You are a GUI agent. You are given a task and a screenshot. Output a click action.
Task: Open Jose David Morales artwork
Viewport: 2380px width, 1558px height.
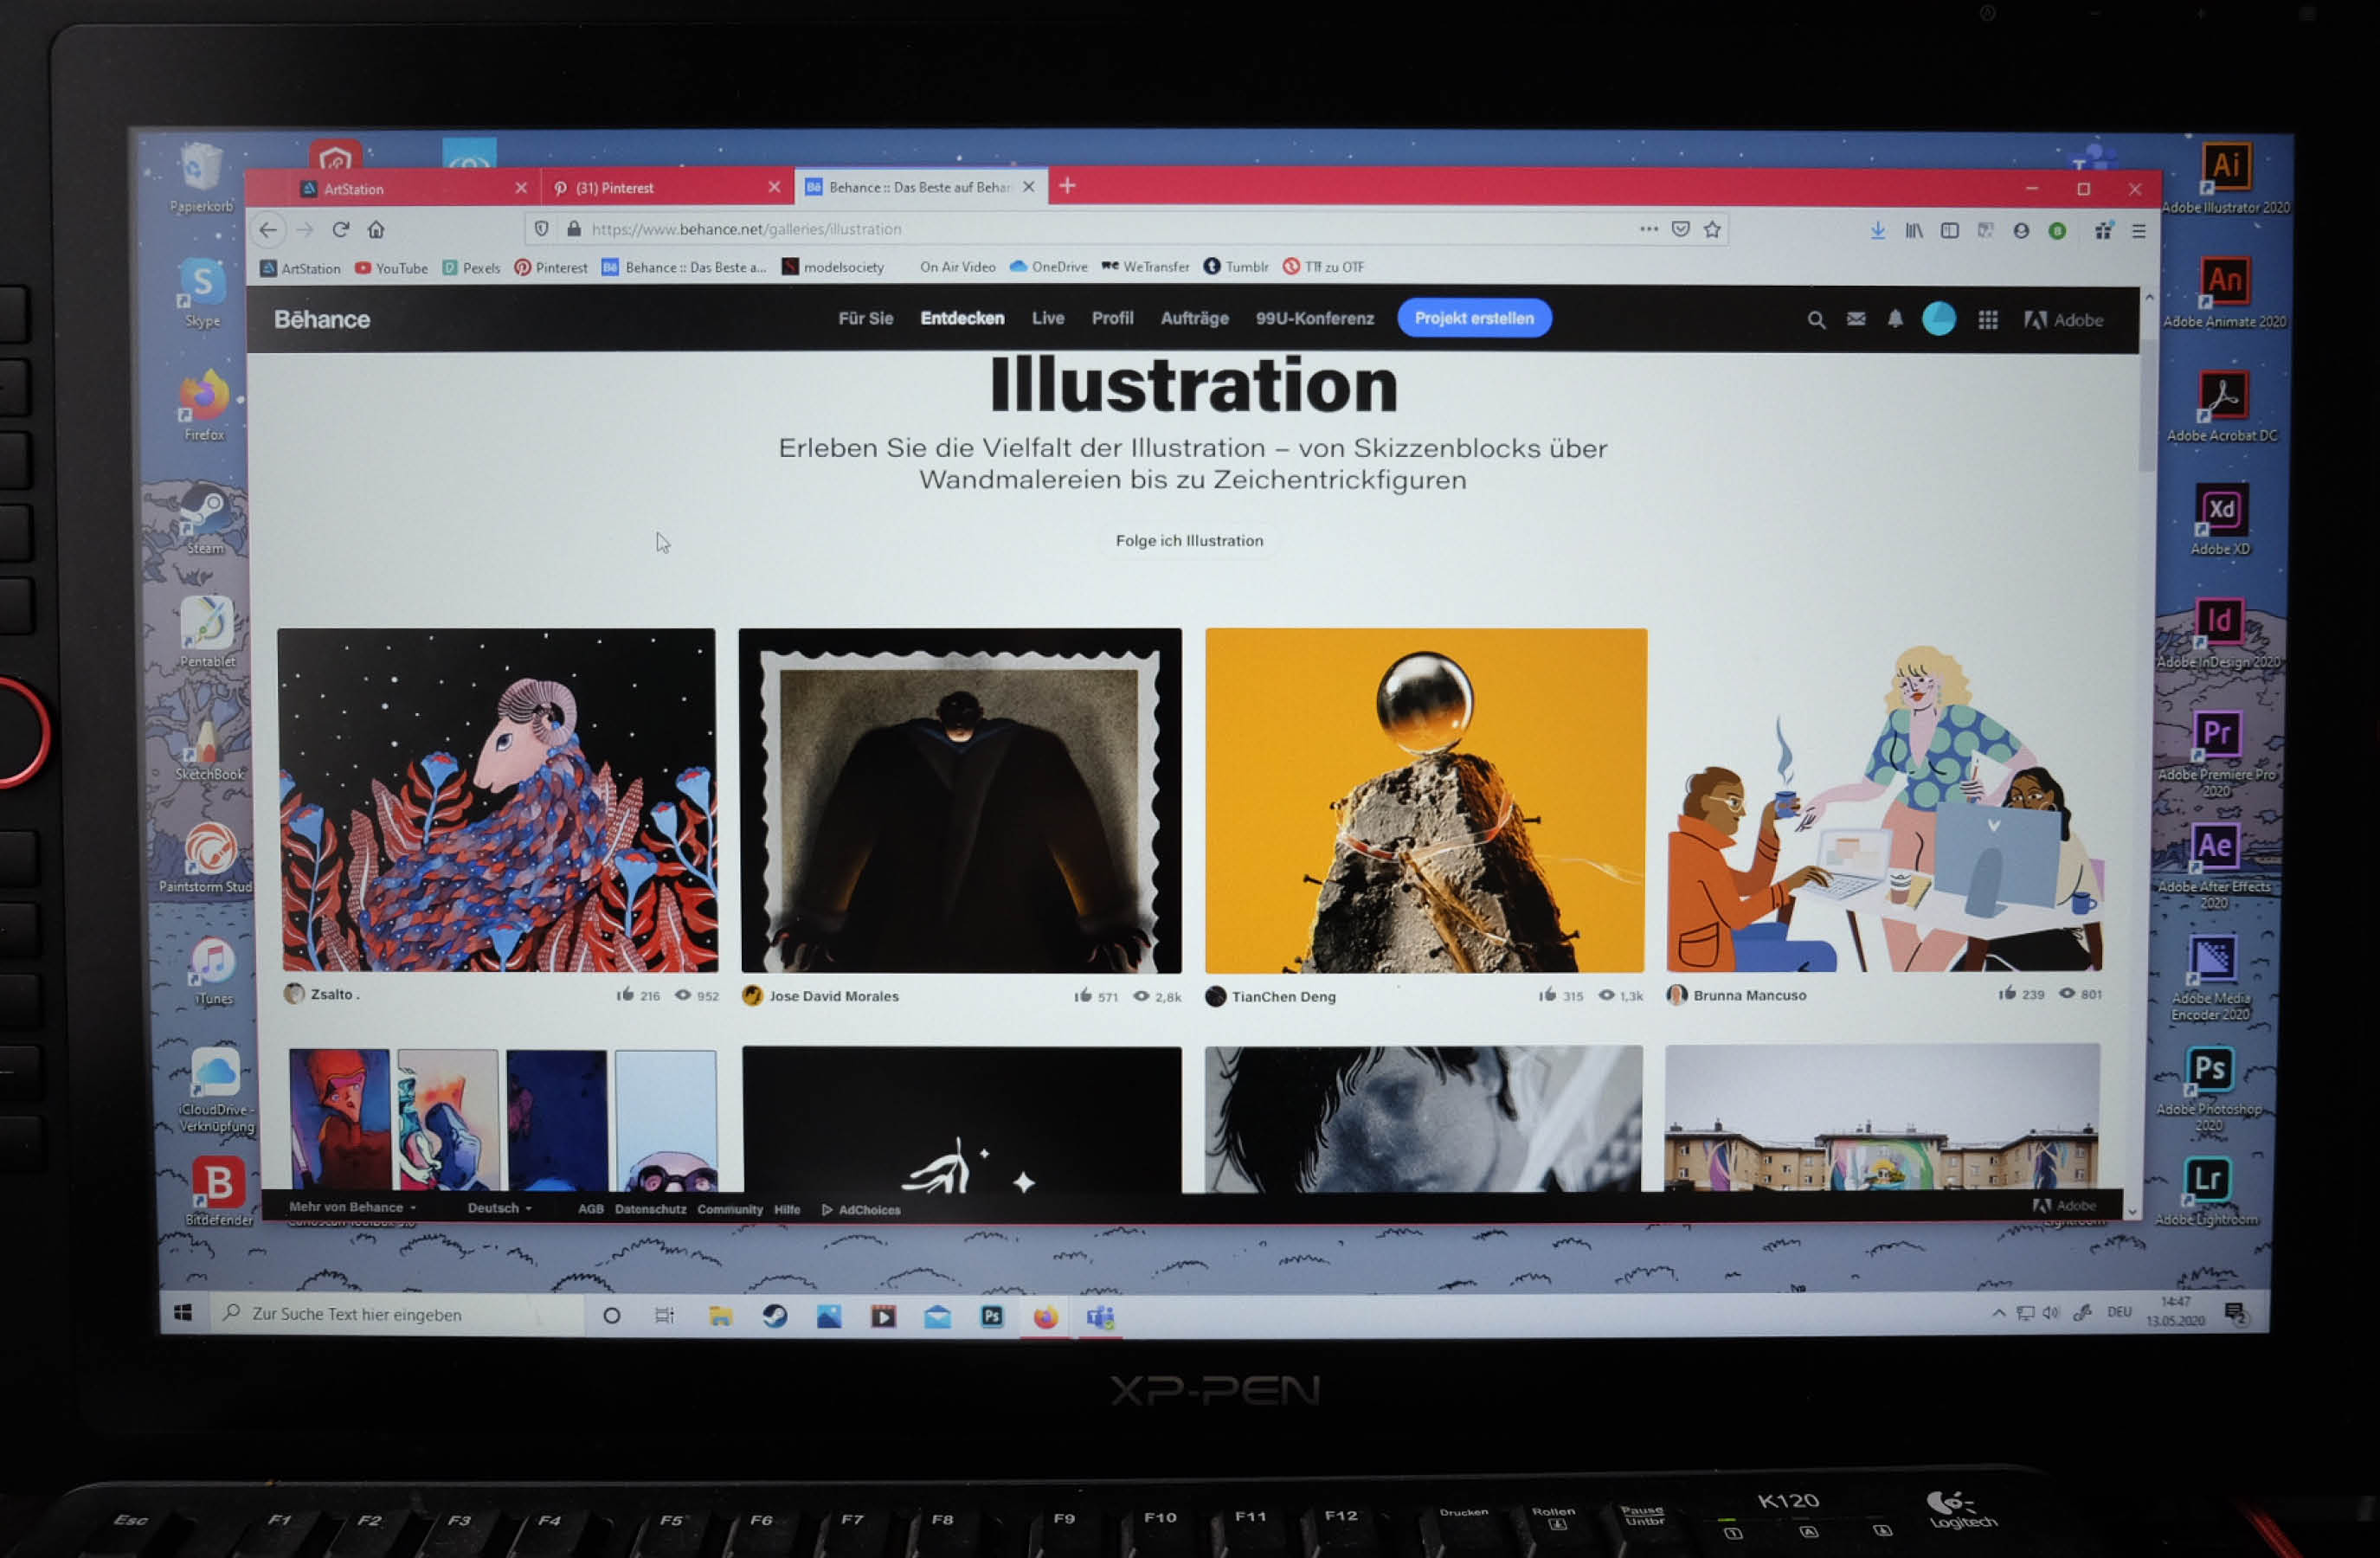point(960,801)
